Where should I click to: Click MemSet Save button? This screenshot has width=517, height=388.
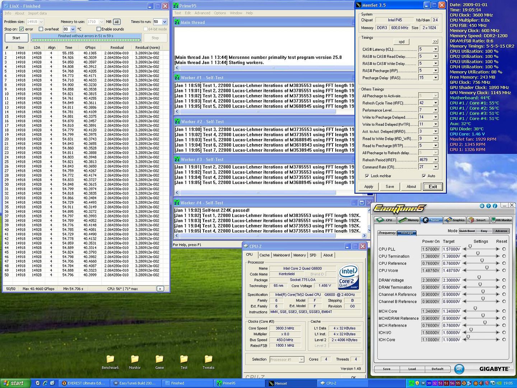click(x=390, y=186)
